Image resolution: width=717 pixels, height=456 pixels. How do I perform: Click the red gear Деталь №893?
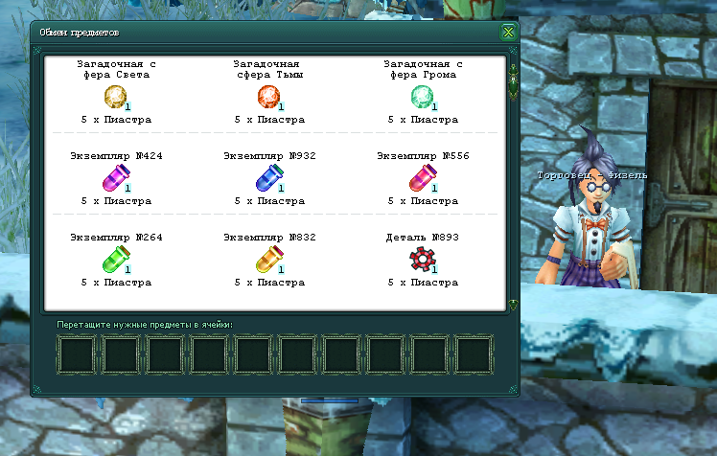pyautogui.click(x=423, y=260)
